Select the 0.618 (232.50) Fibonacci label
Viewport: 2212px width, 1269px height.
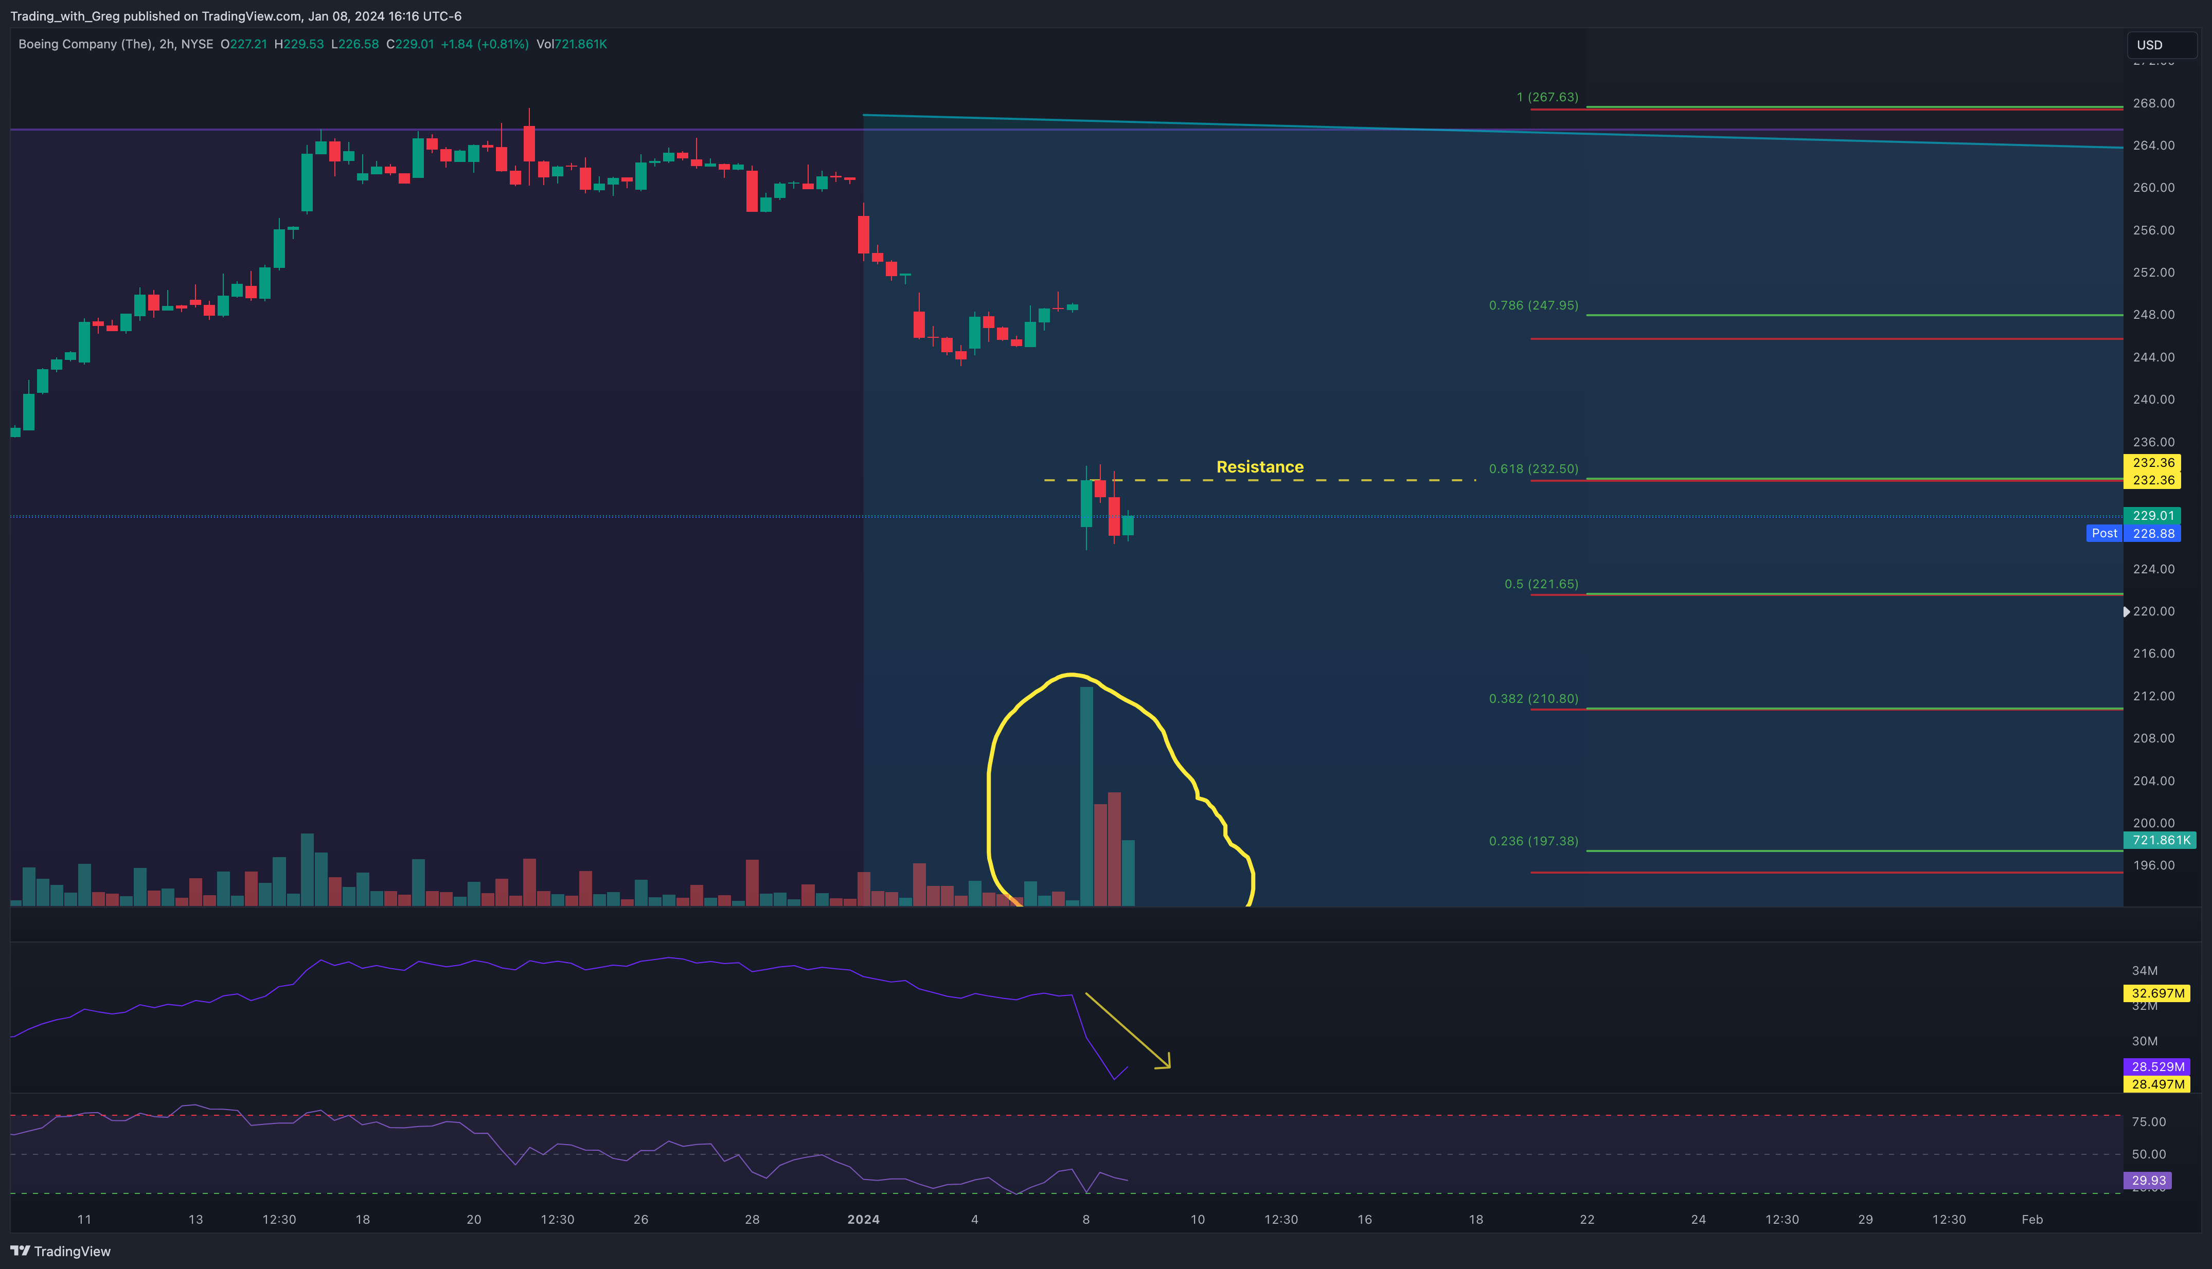(x=1533, y=469)
